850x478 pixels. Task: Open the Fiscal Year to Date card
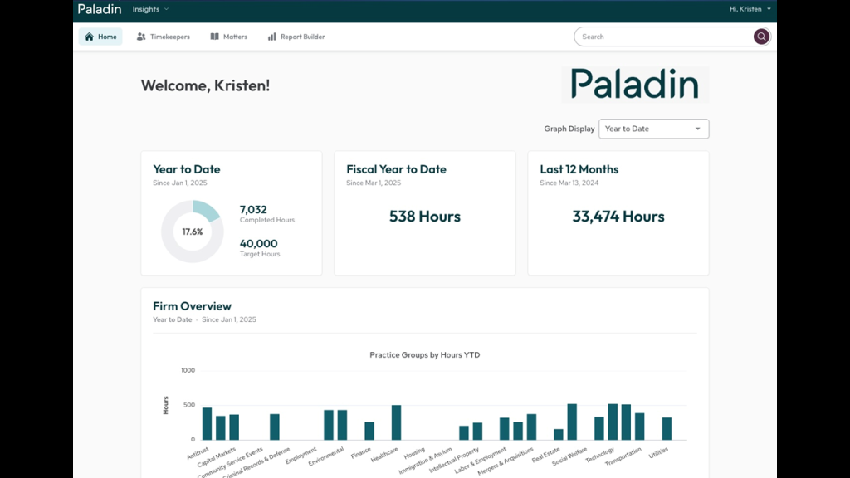424,213
